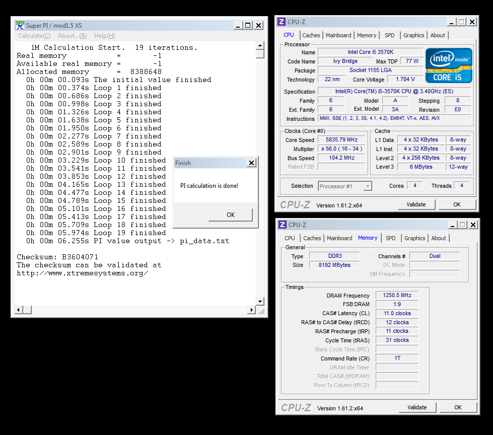Viewport: 493px width, 435px height.
Task: Click the DRAM Frequency value 1250.5 MHz
Action: coord(397,295)
